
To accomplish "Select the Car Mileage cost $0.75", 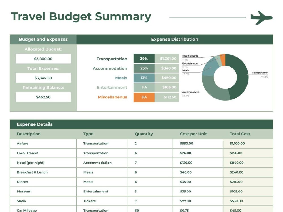I will pyautogui.click(x=198, y=209).
